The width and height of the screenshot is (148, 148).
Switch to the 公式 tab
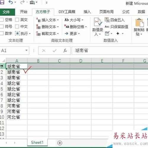126,12
